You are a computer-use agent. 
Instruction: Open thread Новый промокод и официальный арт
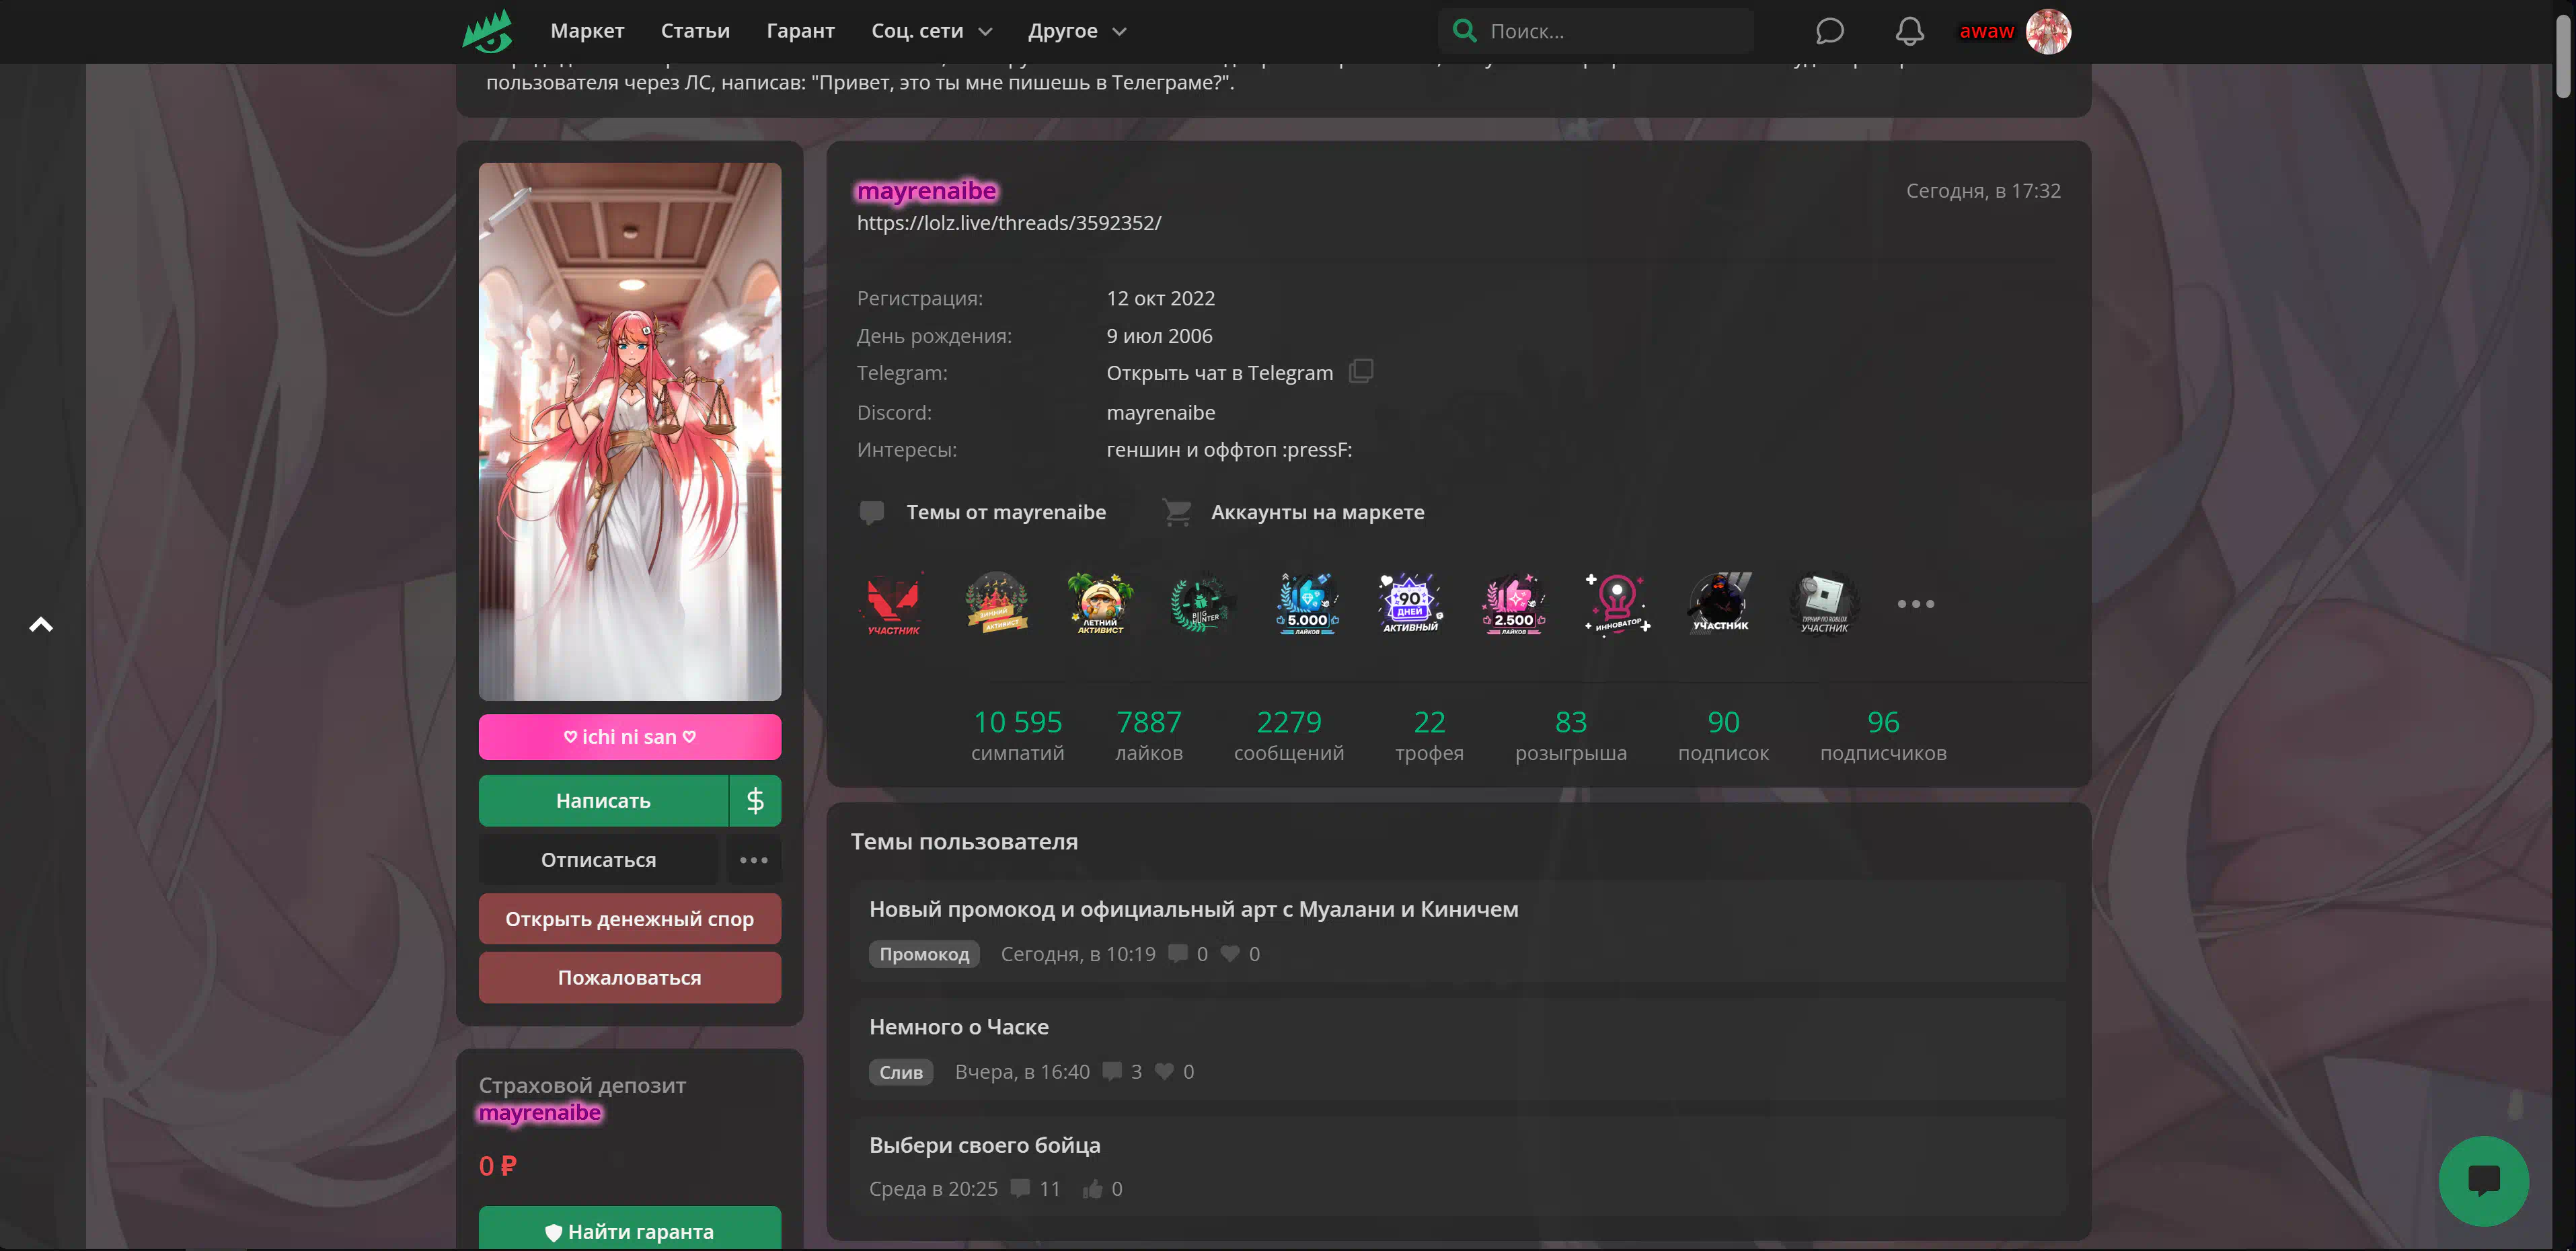[1193, 909]
